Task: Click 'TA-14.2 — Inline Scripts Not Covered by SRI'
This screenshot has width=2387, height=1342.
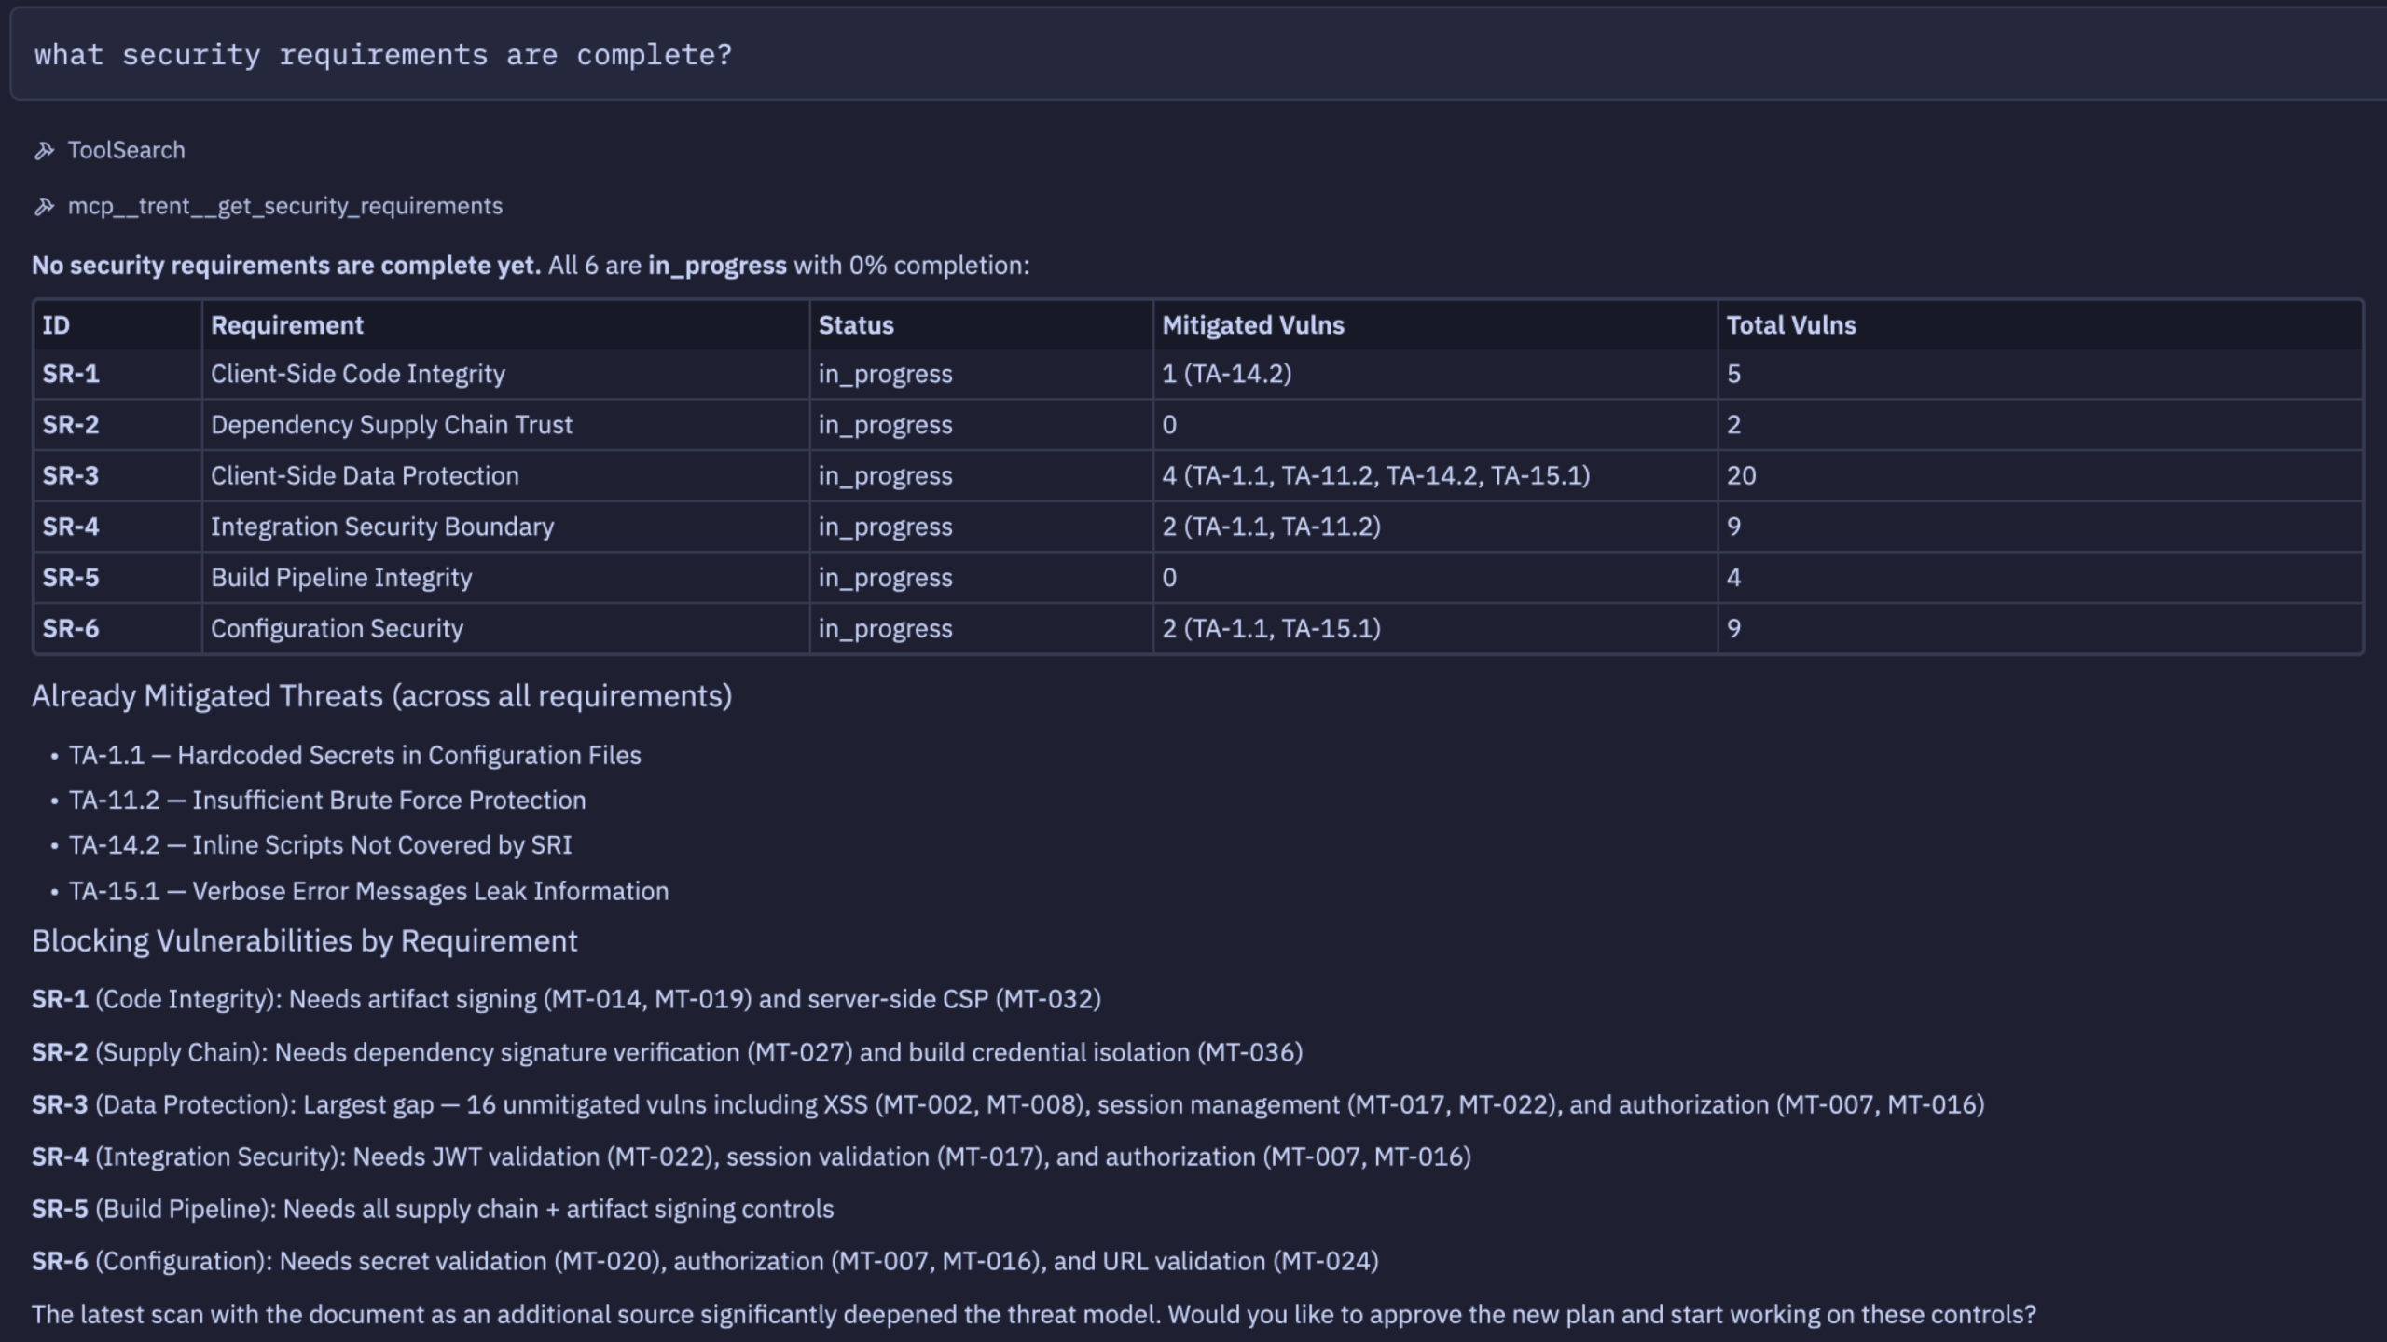Action: (x=321, y=845)
